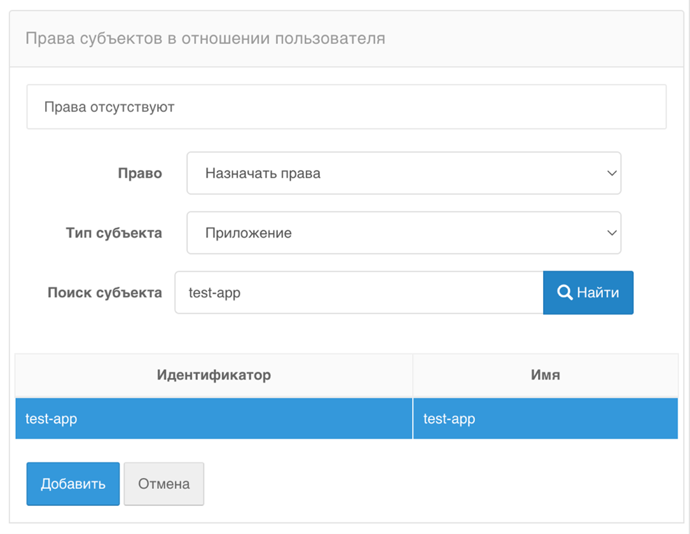Screen dimensions: 690x534
Task: Click the Добавить button
Action: coord(73,484)
